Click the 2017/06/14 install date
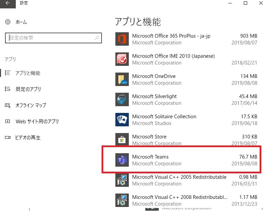 point(244,103)
